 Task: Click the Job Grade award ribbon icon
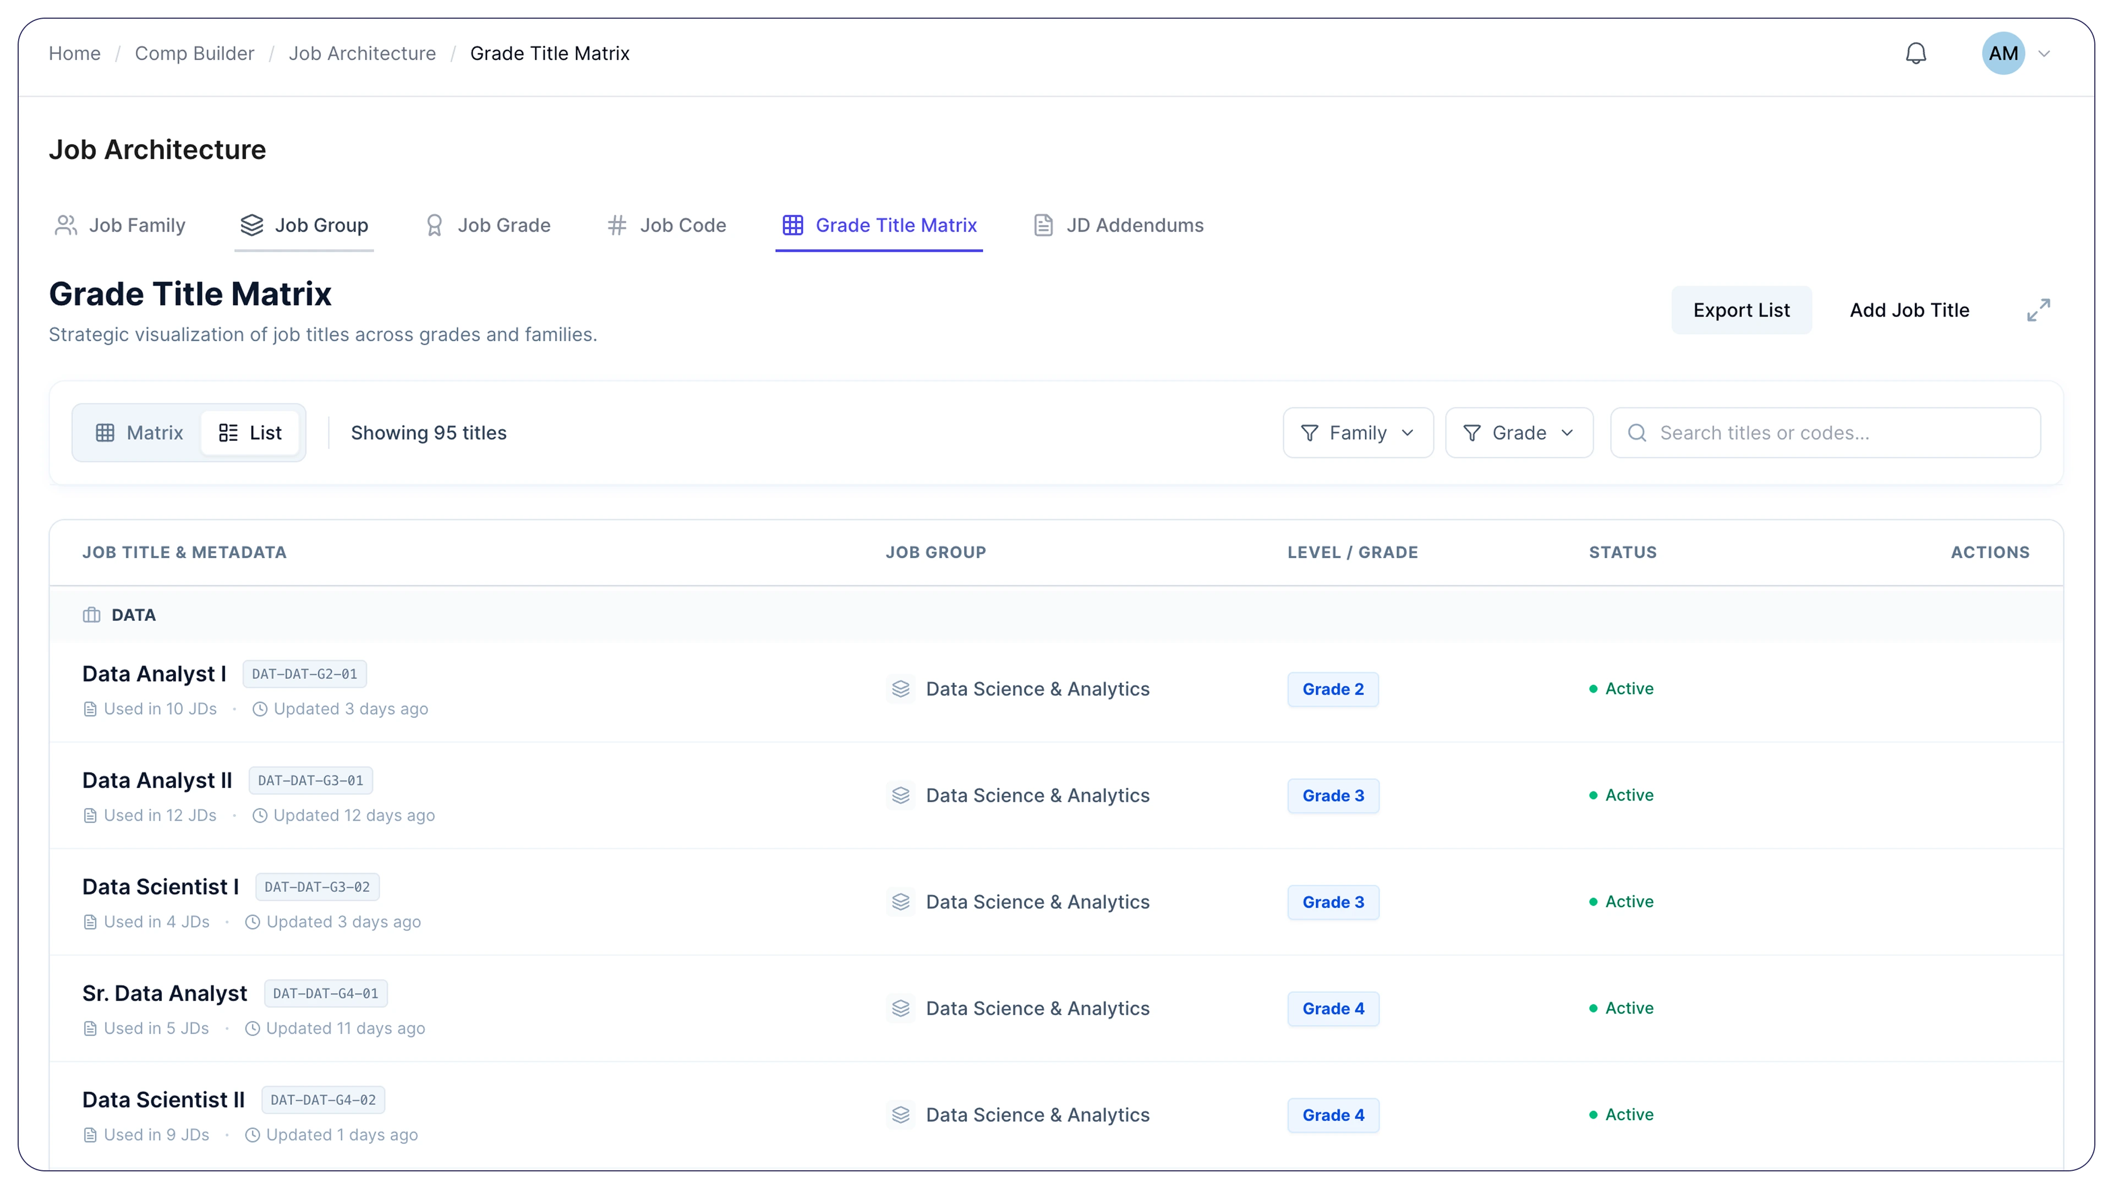[435, 225]
